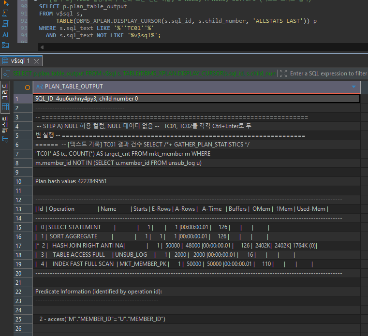Viewport: 368px width, 336px height.
Task: Click editor line 94 with NOT LIKE '%v$sql%'
Action: coord(103,35)
